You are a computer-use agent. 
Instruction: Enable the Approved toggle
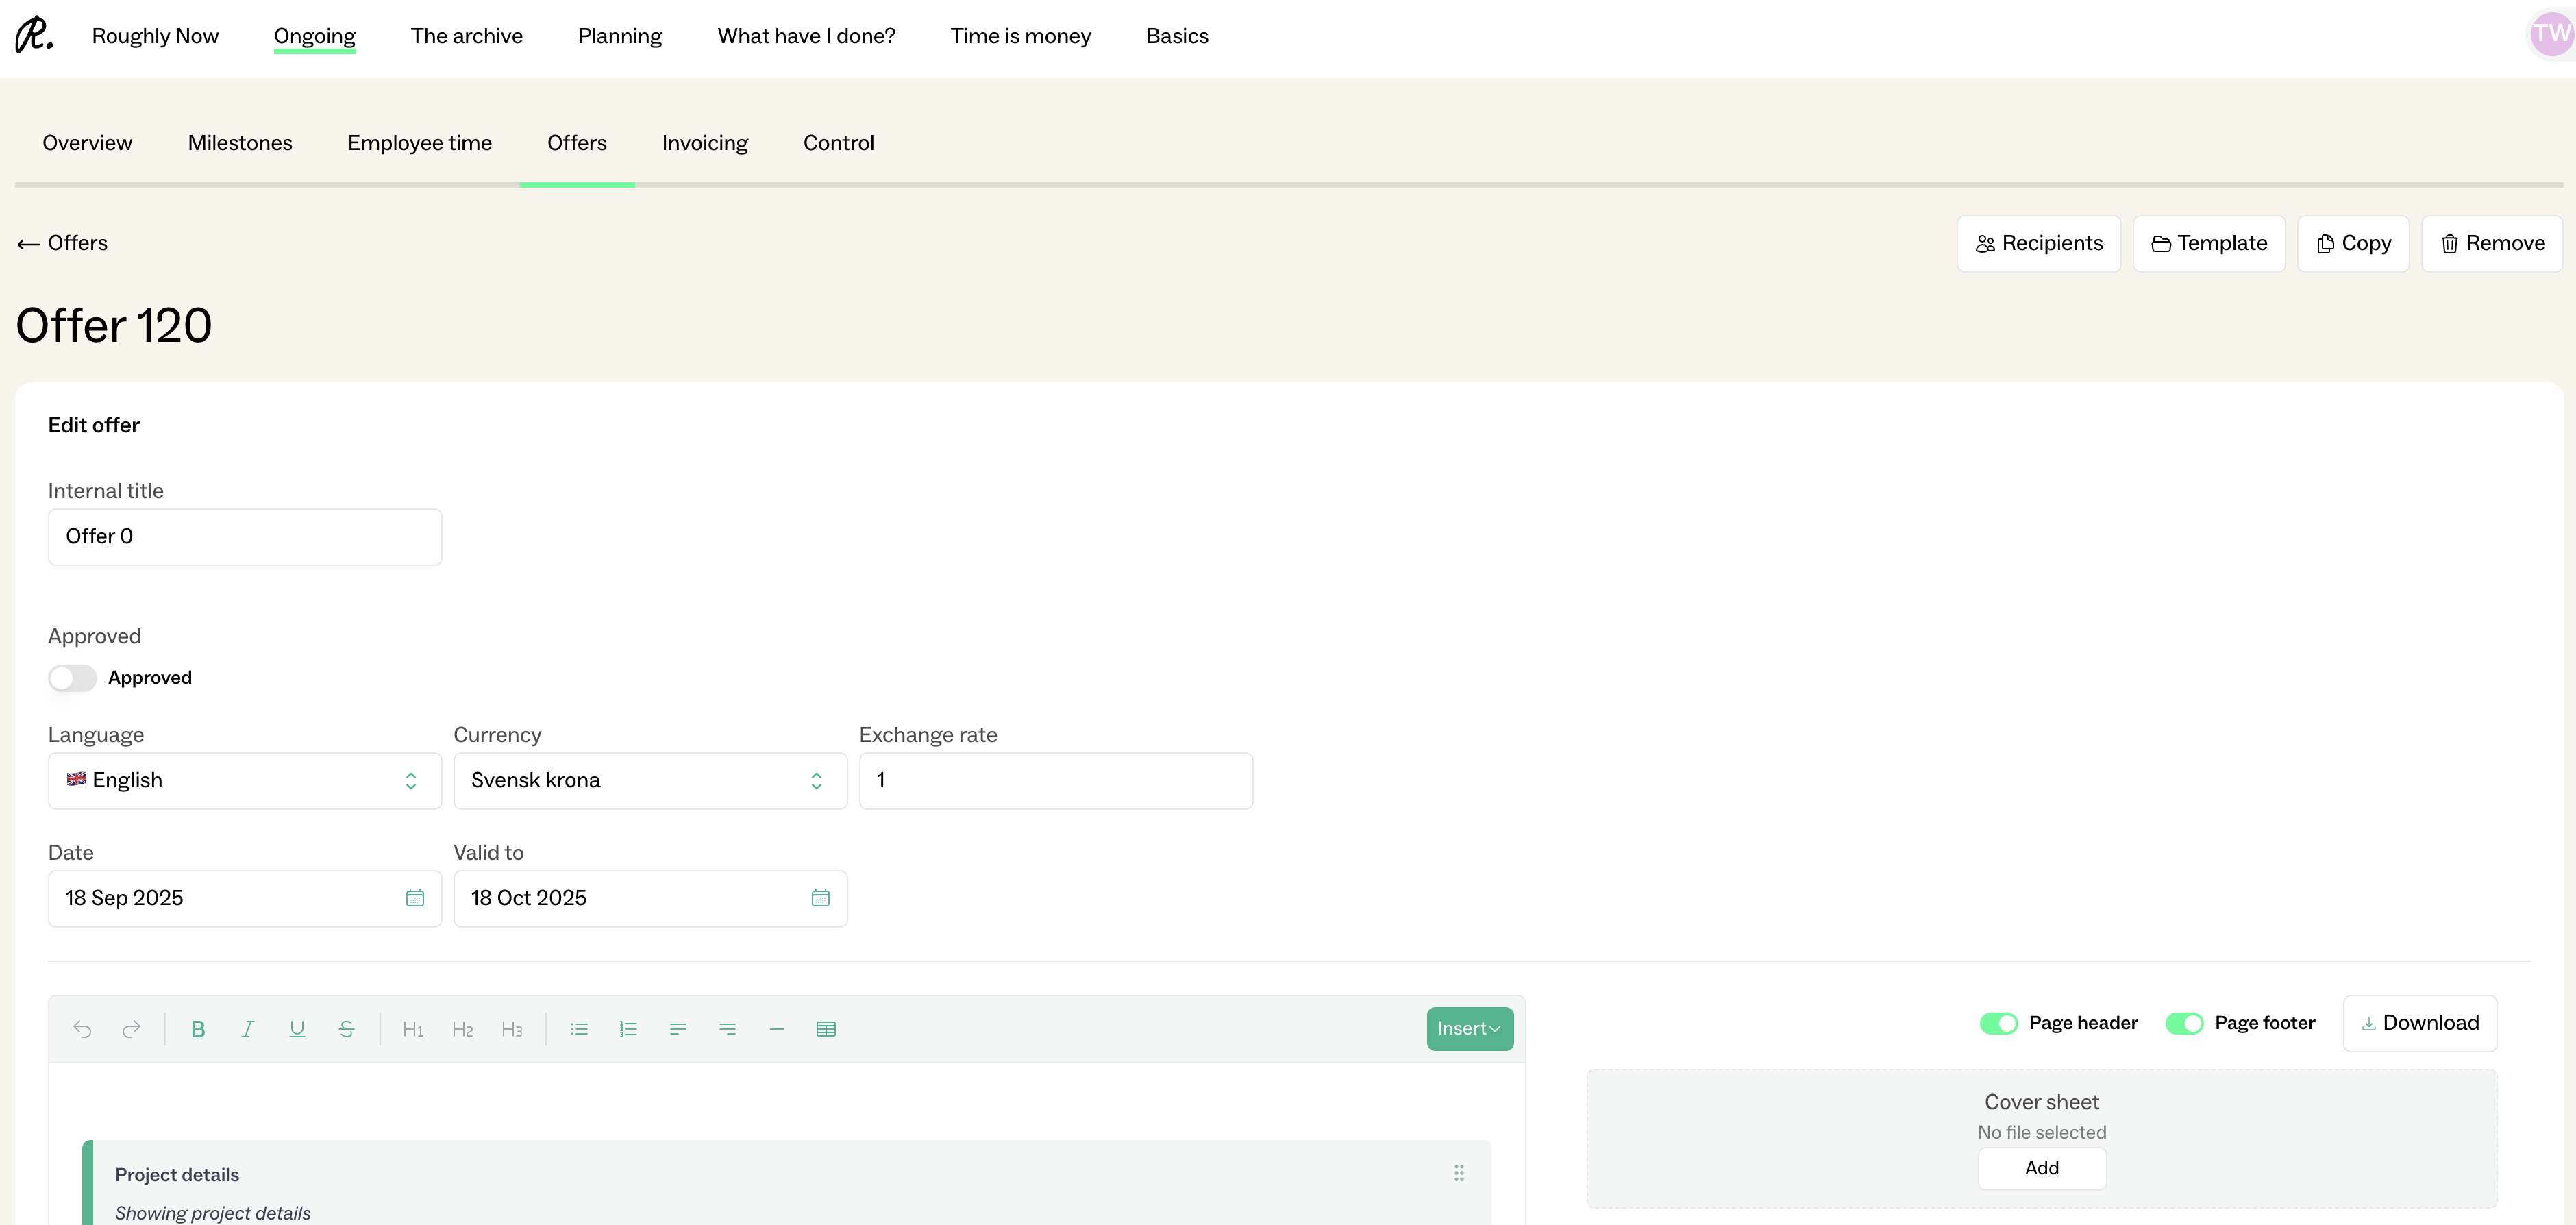coord(72,678)
